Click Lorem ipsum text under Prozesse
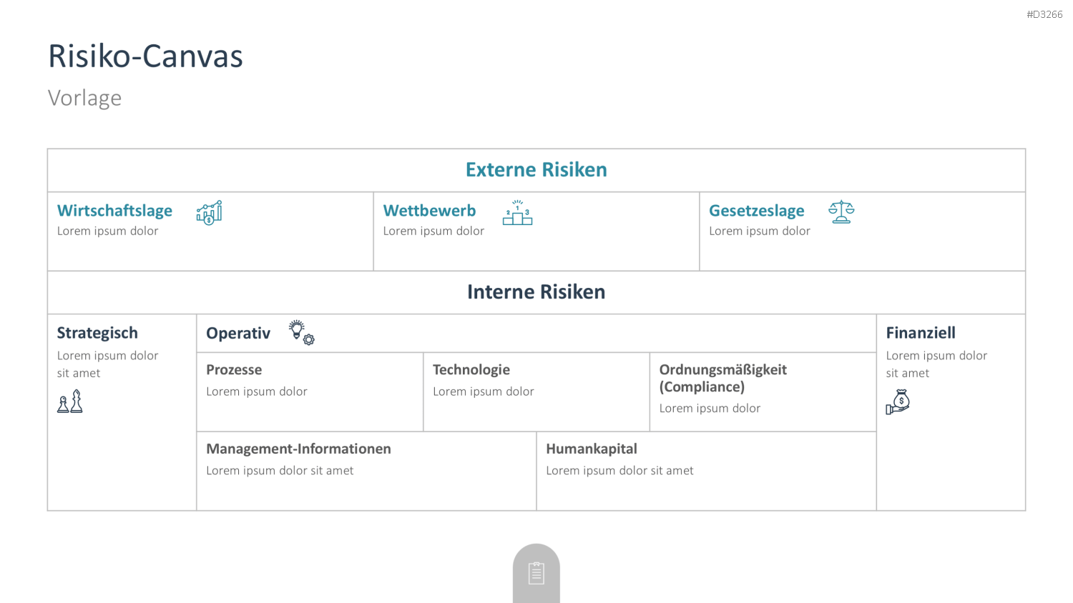 [257, 392]
